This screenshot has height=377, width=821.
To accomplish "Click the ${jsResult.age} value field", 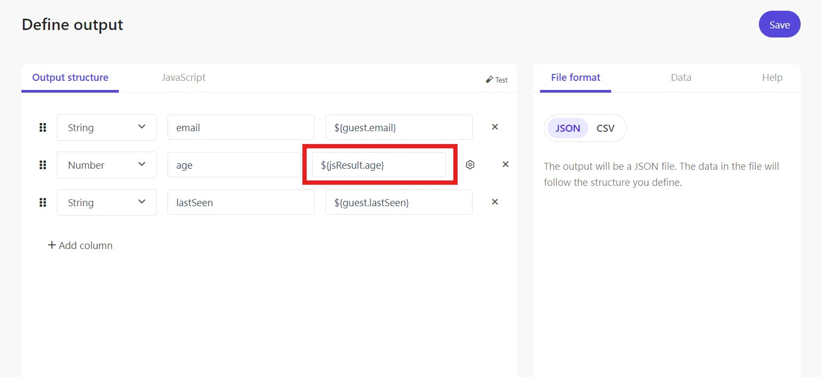I will 379,165.
